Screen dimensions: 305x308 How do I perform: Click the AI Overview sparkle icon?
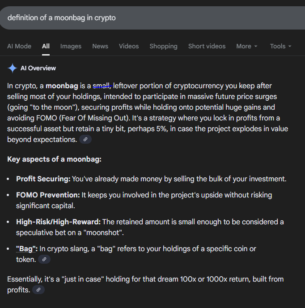click(x=13, y=68)
